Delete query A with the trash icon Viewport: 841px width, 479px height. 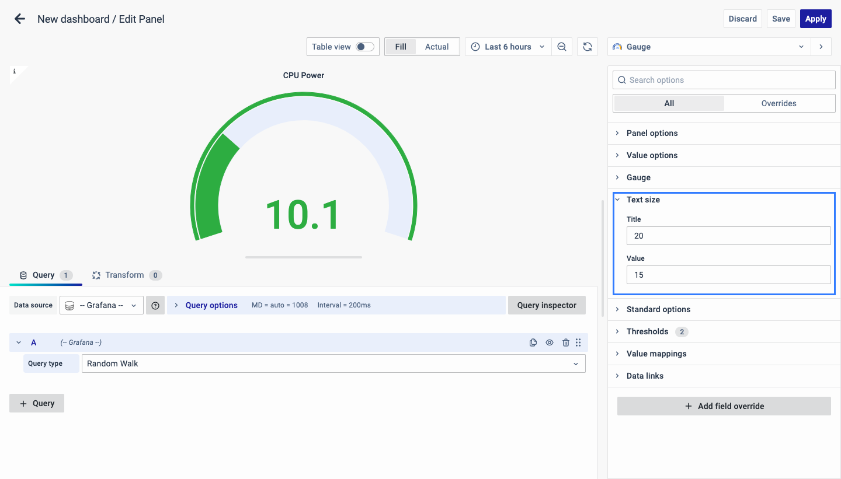(x=565, y=342)
